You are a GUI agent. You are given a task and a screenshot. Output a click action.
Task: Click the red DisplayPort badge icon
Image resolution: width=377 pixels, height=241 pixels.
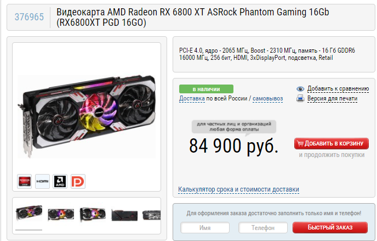[78, 181]
